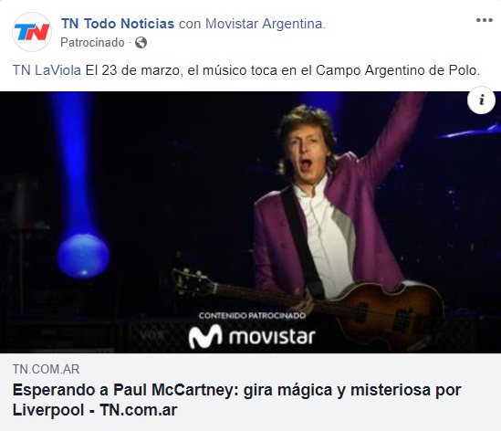Click the bass guitar in the photo
This screenshot has height=431, width=501.
(x=307, y=307)
